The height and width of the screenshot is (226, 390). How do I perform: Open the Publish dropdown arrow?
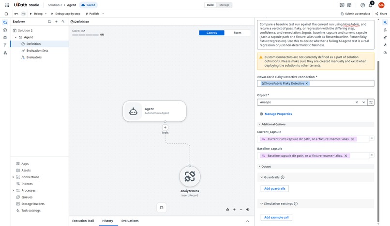click(103, 14)
